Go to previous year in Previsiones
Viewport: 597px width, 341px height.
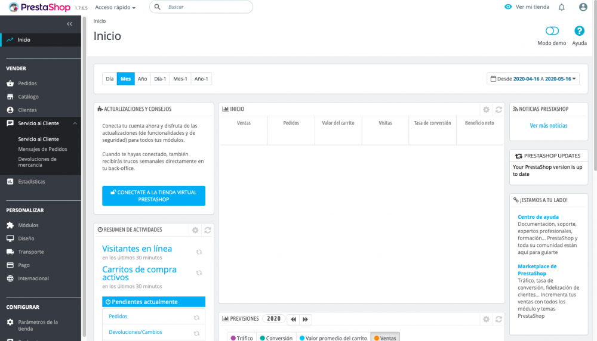tap(293, 320)
